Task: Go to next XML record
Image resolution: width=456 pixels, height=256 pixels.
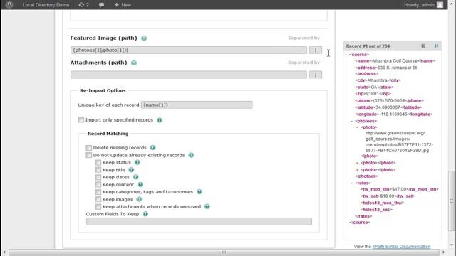Action: (x=436, y=46)
